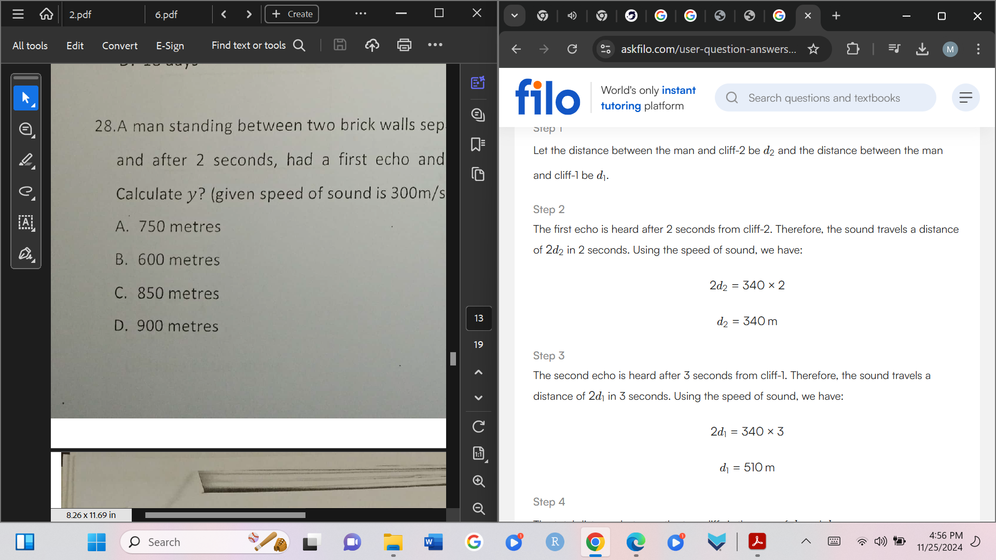Click the Create button

click(x=292, y=14)
